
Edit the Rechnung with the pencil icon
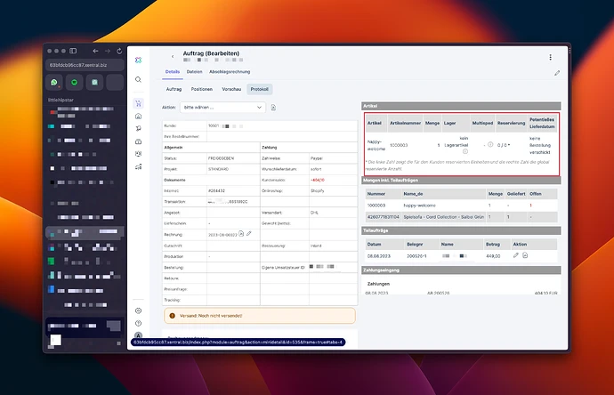pos(249,234)
